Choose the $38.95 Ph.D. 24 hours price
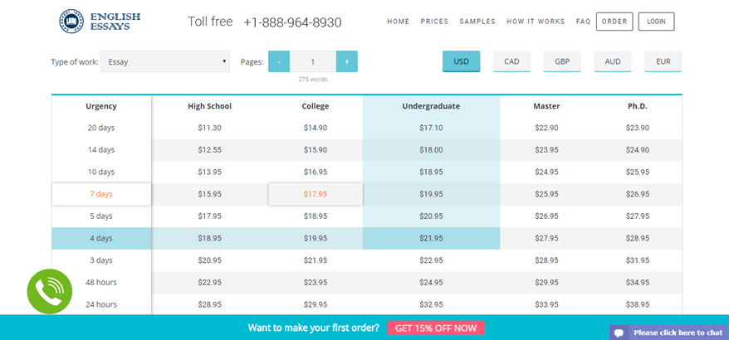This screenshot has width=729, height=340. coord(638,304)
